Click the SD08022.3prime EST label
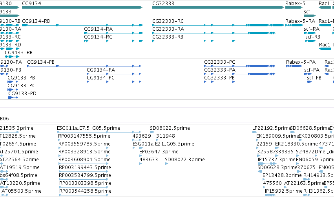334x197 pixels. pyautogui.click(x=185, y=160)
